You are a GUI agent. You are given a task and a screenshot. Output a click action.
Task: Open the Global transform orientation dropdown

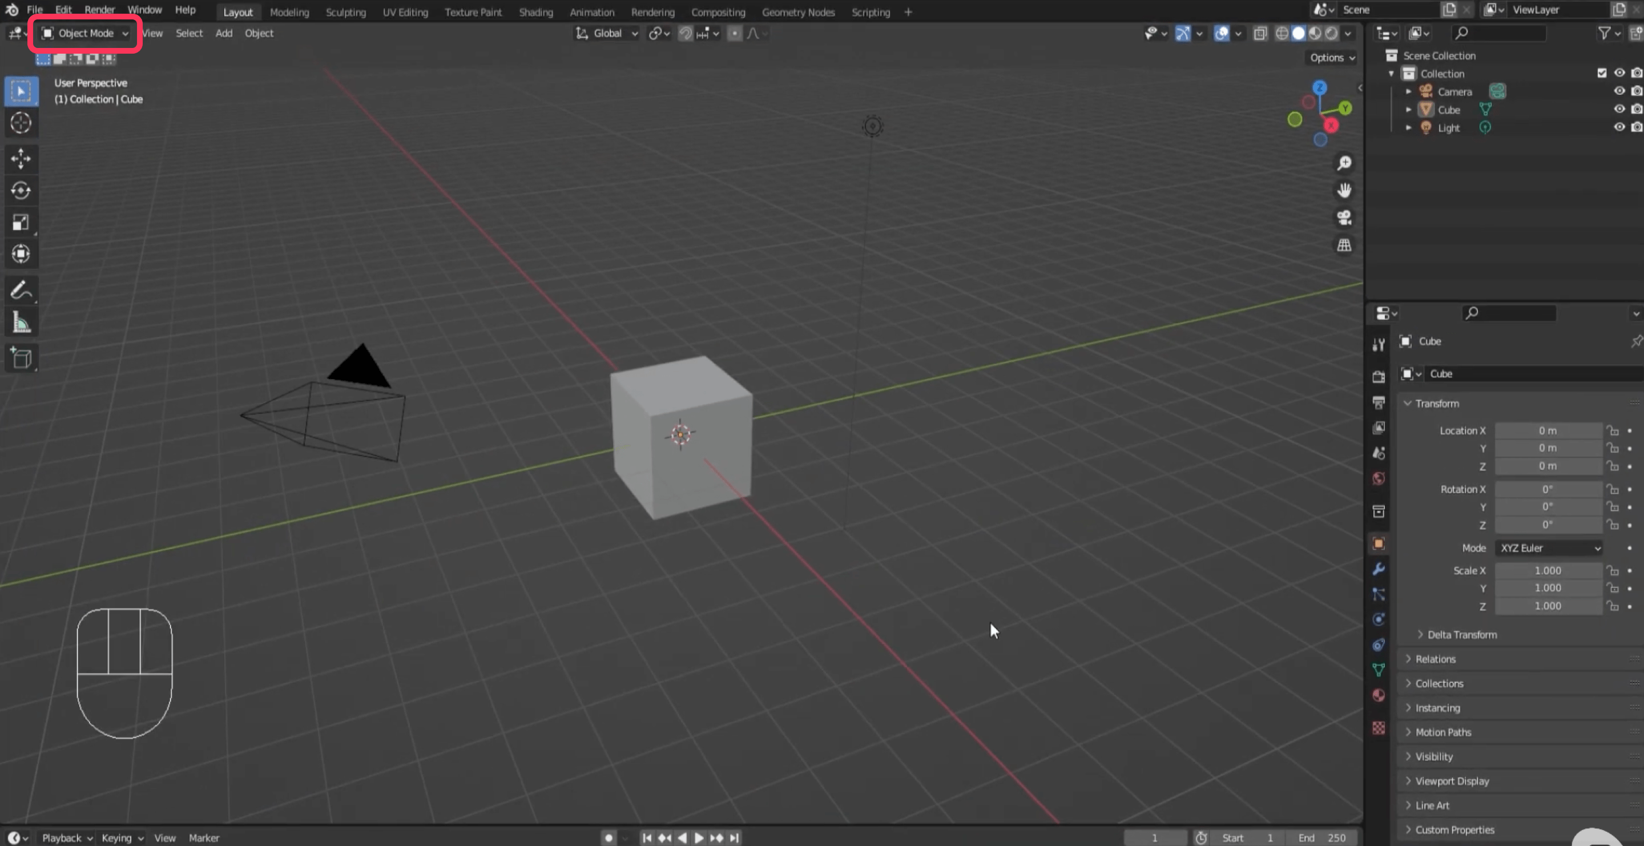pyautogui.click(x=606, y=33)
